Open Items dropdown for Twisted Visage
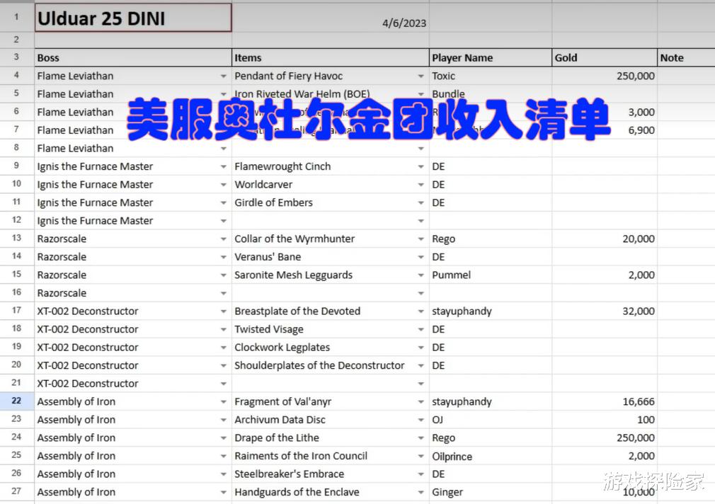This screenshot has height=504, width=715. tap(421, 329)
